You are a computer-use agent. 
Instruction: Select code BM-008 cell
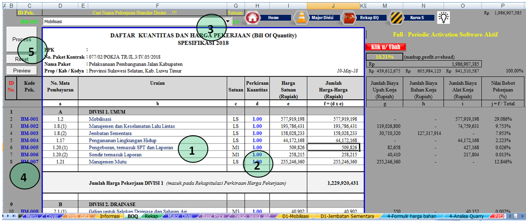[29, 211]
